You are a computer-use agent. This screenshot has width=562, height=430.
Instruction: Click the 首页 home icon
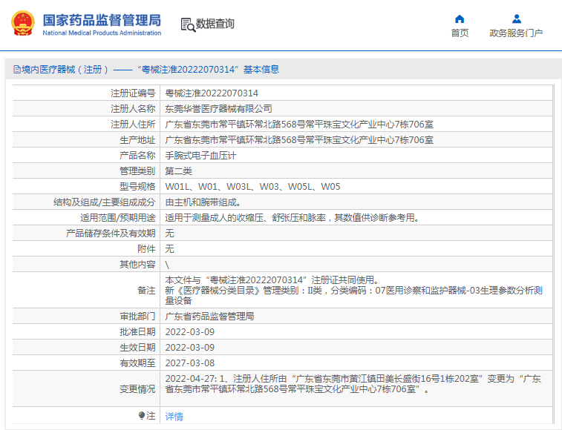460,19
